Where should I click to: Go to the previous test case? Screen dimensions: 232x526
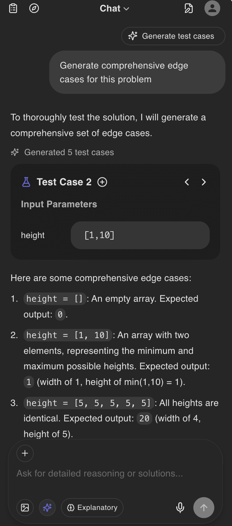click(x=187, y=182)
